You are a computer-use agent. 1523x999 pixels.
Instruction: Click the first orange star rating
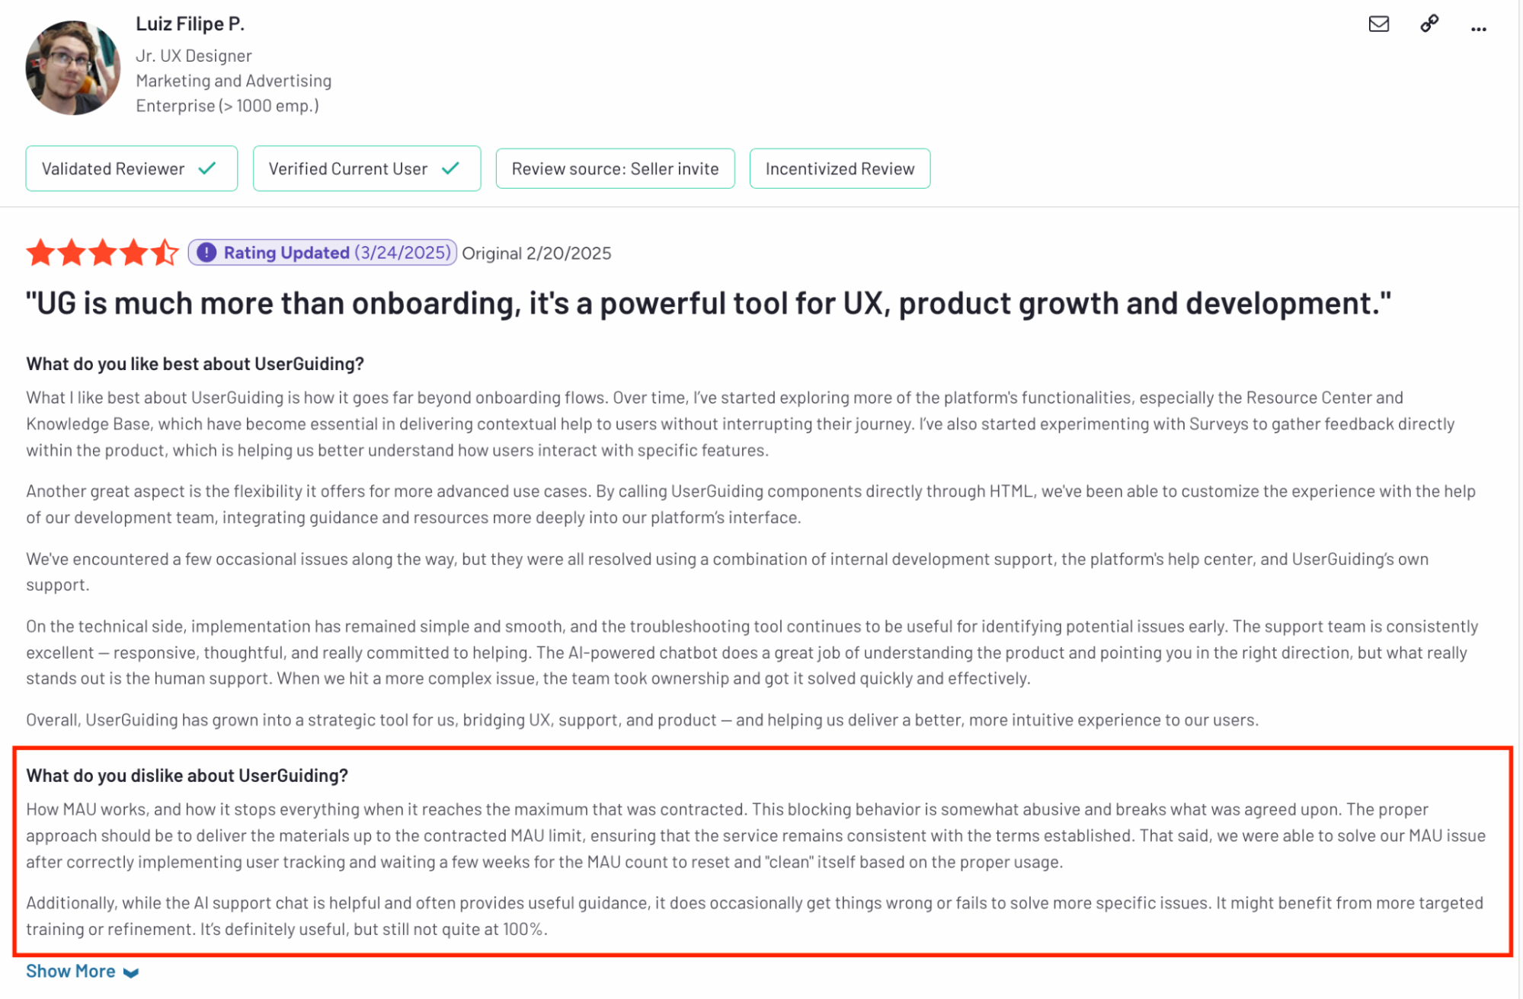[x=40, y=252]
